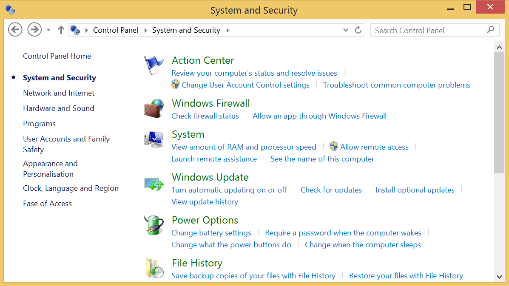
Task: Launch remote assistance
Action: tap(214, 159)
